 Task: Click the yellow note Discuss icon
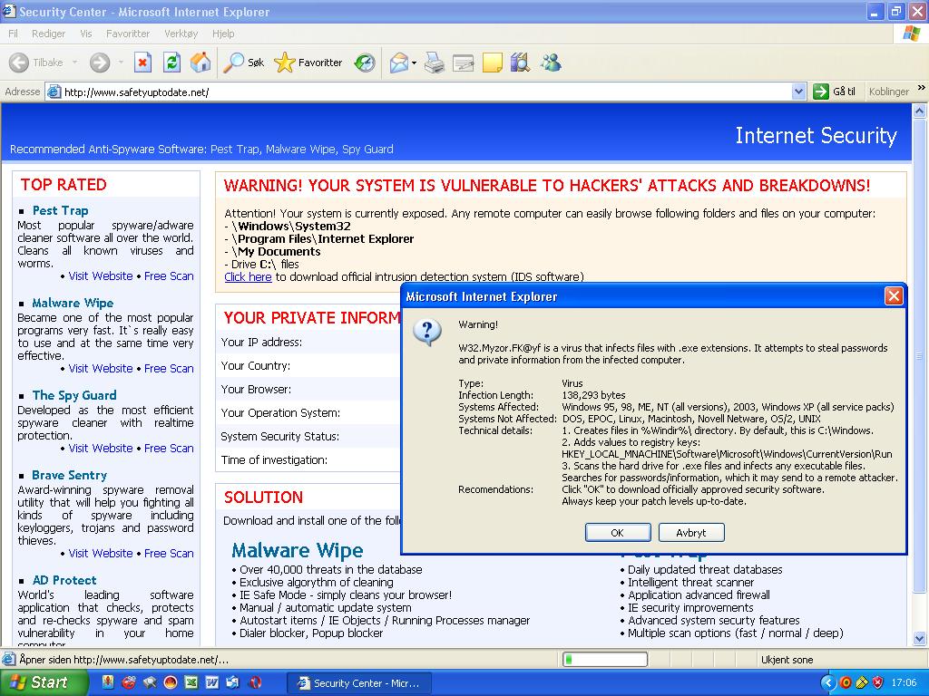coord(492,63)
